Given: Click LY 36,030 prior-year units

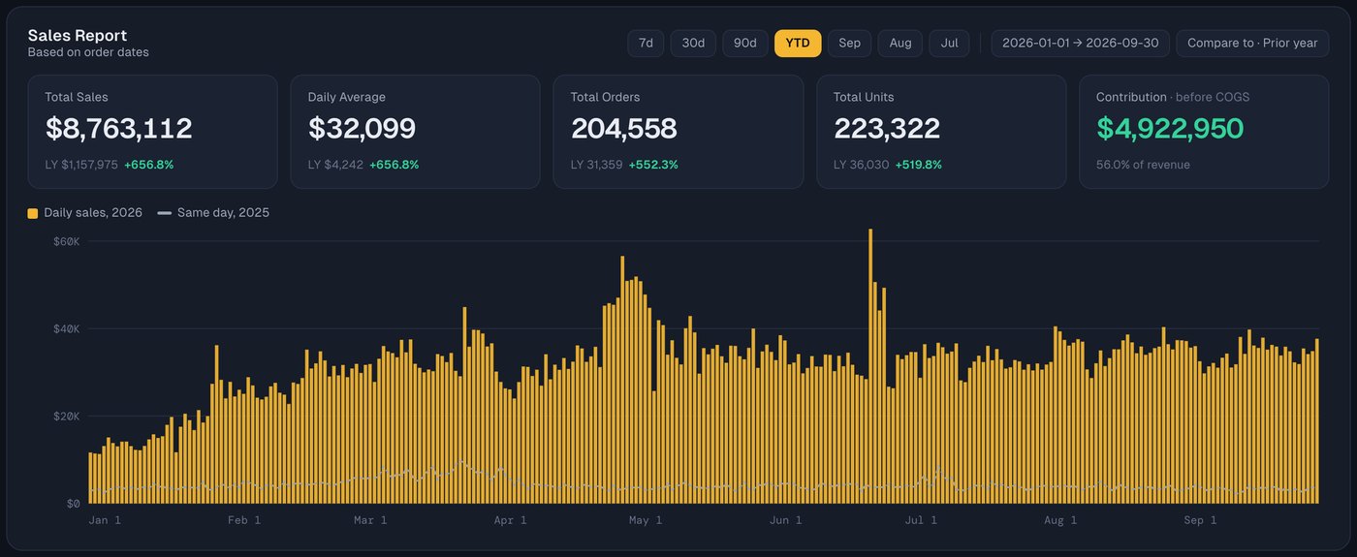Looking at the screenshot, I should [861, 165].
